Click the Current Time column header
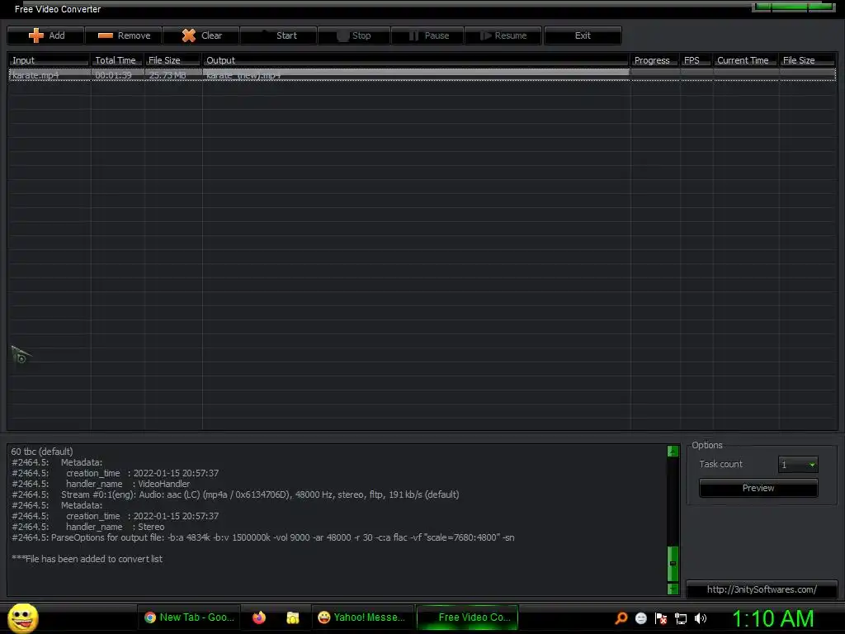Image resolution: width=845 pixels, height=634 pixels. [746, 59]
